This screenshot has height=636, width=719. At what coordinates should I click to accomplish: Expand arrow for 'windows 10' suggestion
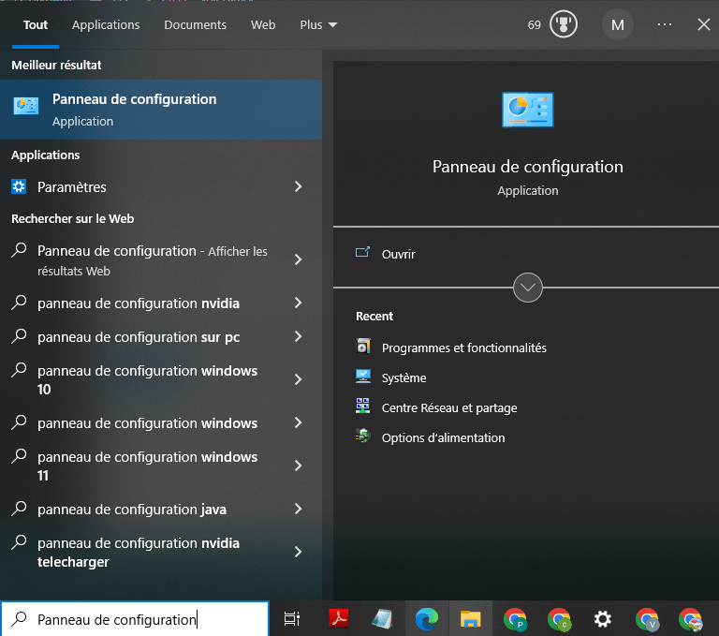(x=298, y=379)
